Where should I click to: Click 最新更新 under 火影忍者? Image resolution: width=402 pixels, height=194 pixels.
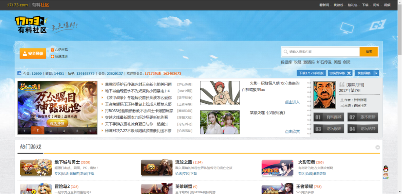(319, 174)
